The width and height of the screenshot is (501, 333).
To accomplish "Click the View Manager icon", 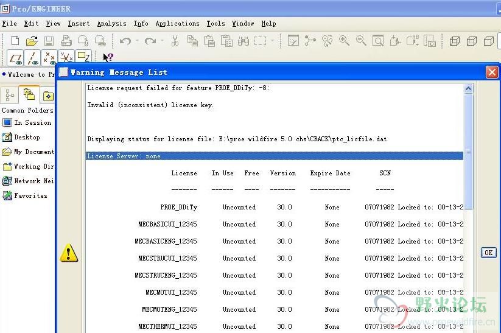I will click(x=430, y=41).
